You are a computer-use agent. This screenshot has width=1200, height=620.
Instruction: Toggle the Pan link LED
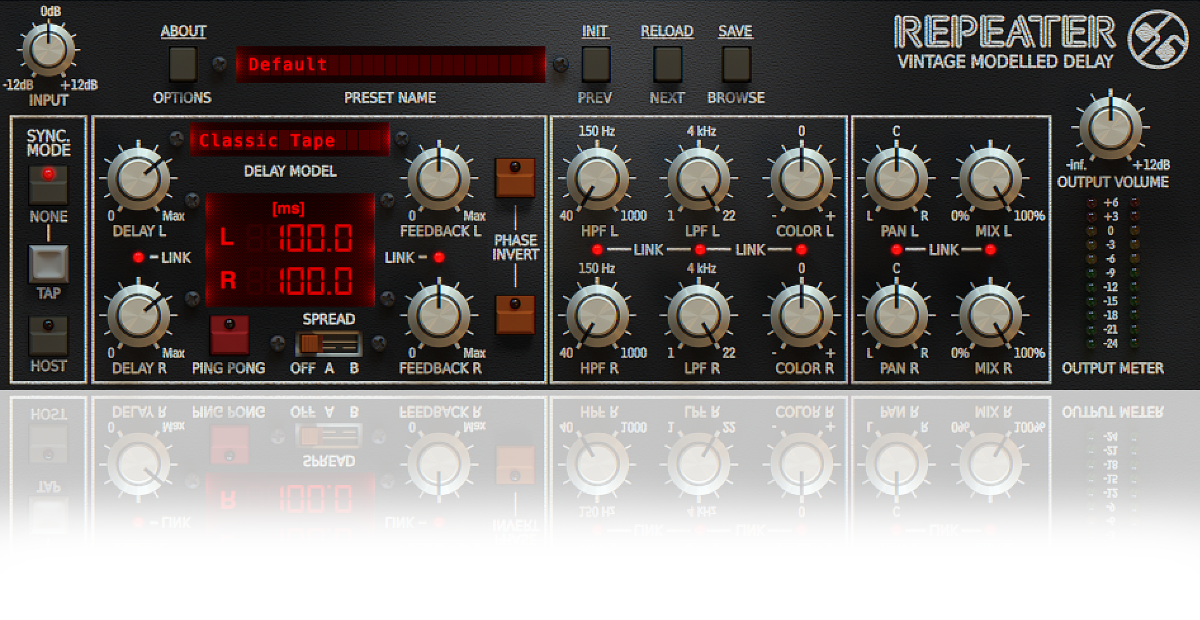tap(896, 250)
